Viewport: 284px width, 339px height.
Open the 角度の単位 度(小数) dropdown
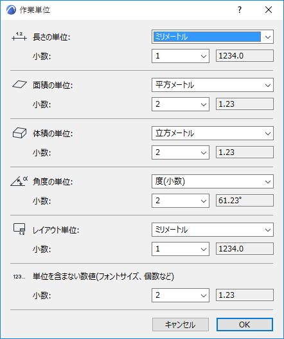[x=213, y=181]
